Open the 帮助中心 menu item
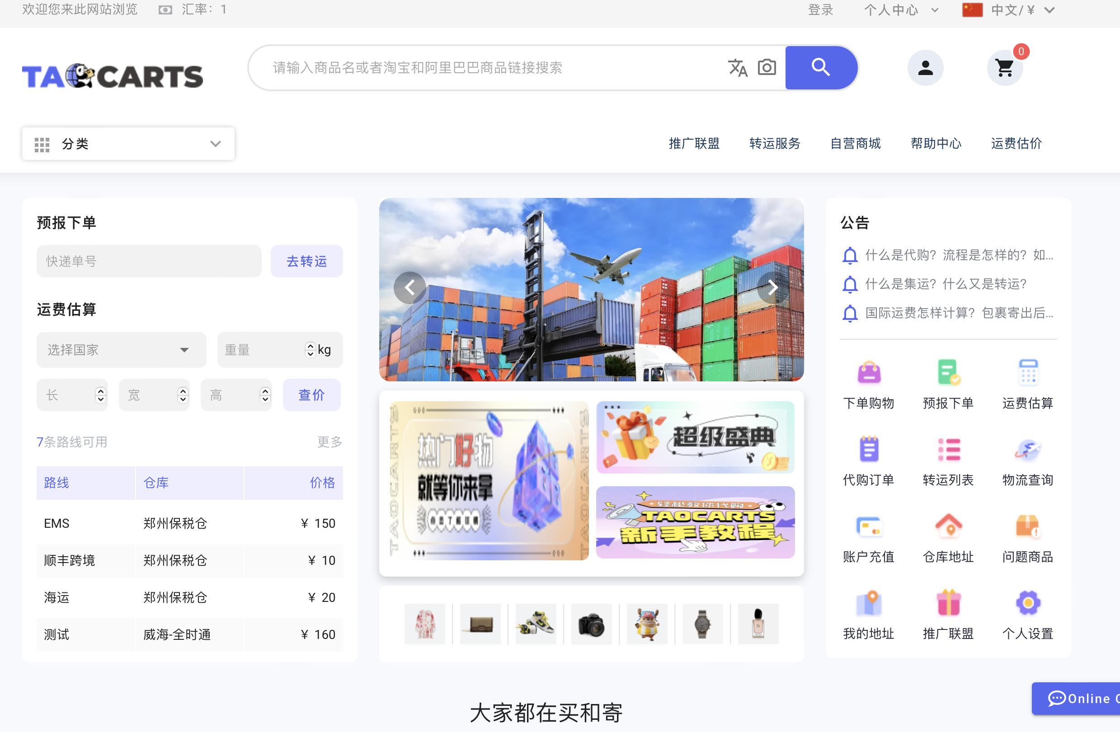 point(935,144)
